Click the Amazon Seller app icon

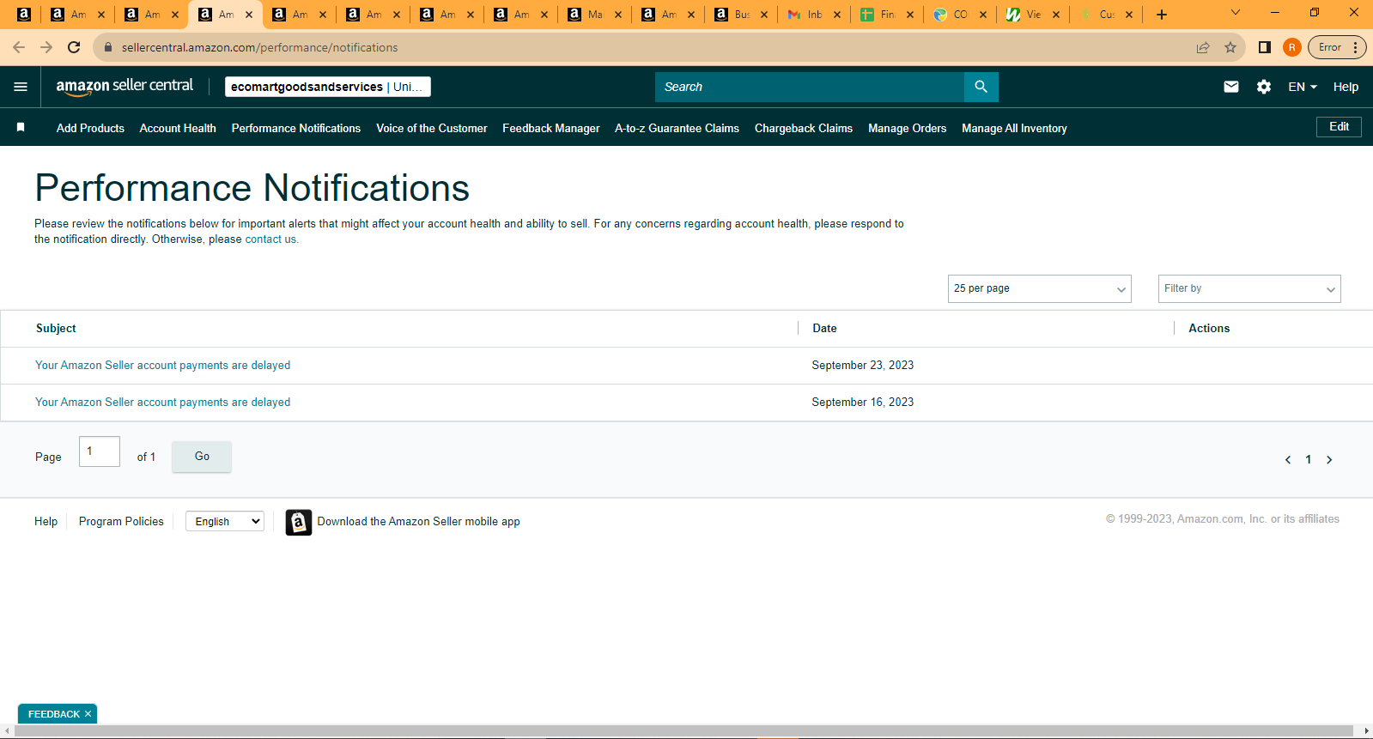point(298,522)
